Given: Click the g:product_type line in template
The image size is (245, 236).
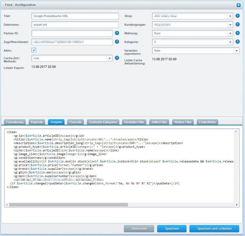Looking at the screenshot, I should 79,147.
